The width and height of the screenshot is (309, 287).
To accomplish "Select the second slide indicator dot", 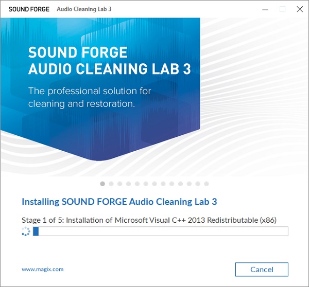I will 111,184.
